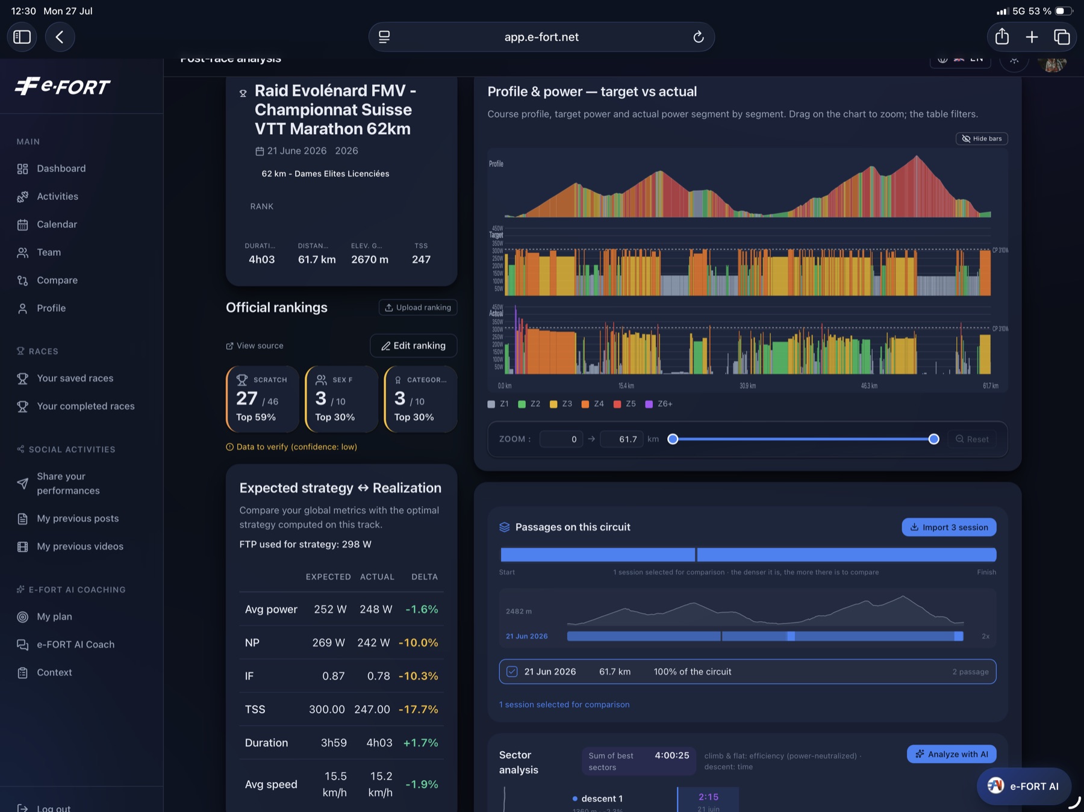Click the e-FORT logo in the sidebar
Viewport: 1084px width, 812px height.
(x=62, y=87)
